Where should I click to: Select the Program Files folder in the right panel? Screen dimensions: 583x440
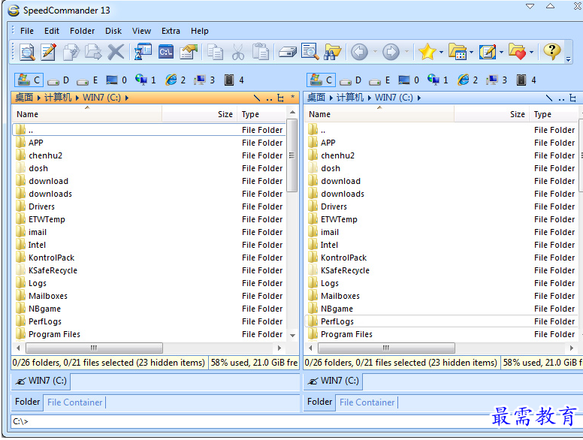[443, 334]
